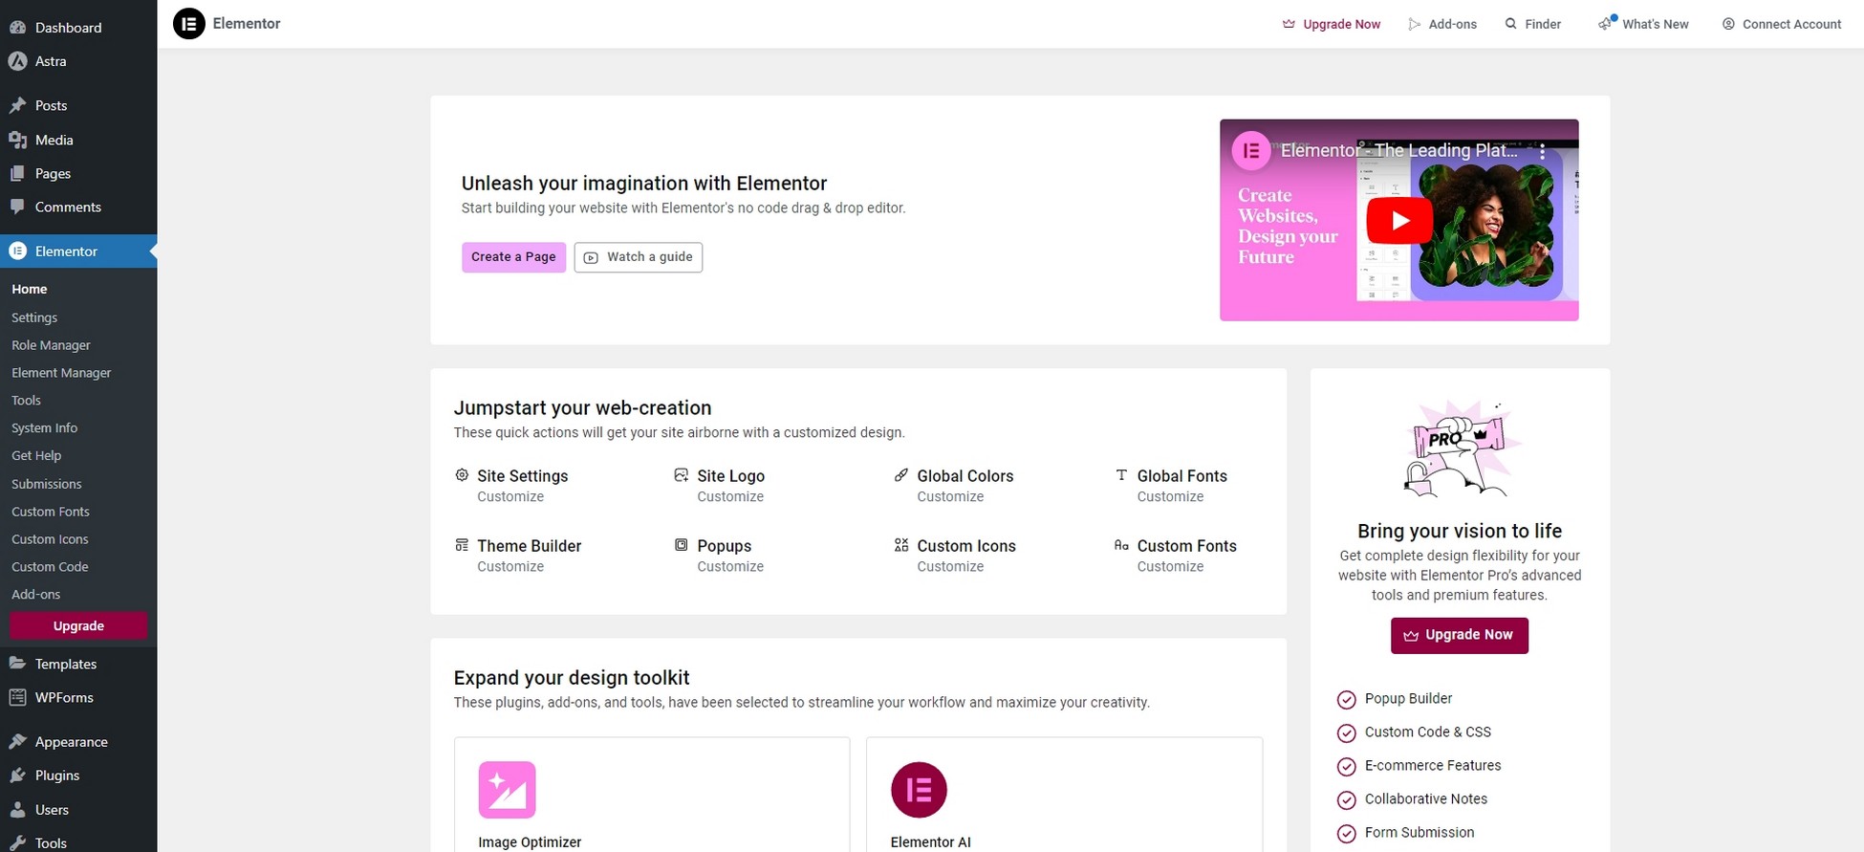Click the Pro illustration image
This screenshot has height=852, width=1864.
coord(1460,449)
